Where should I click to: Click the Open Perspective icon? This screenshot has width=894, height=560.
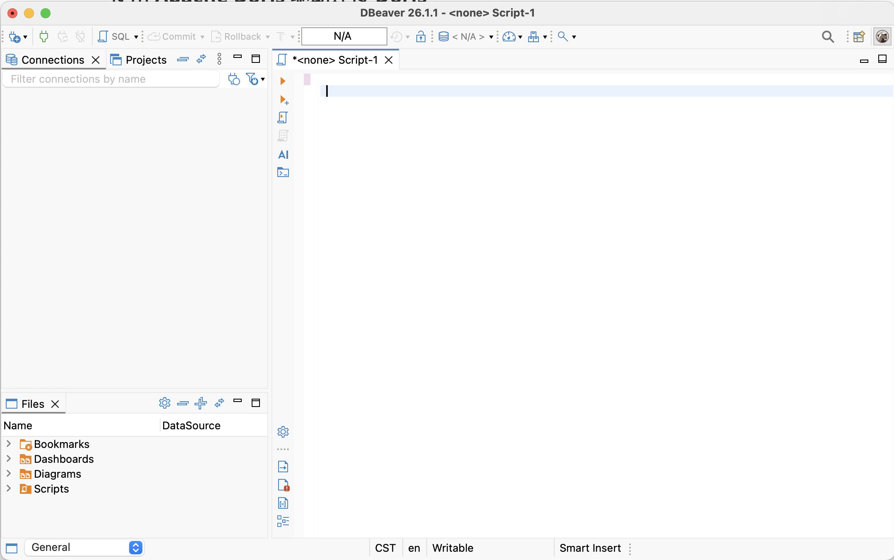pos(859,37)
